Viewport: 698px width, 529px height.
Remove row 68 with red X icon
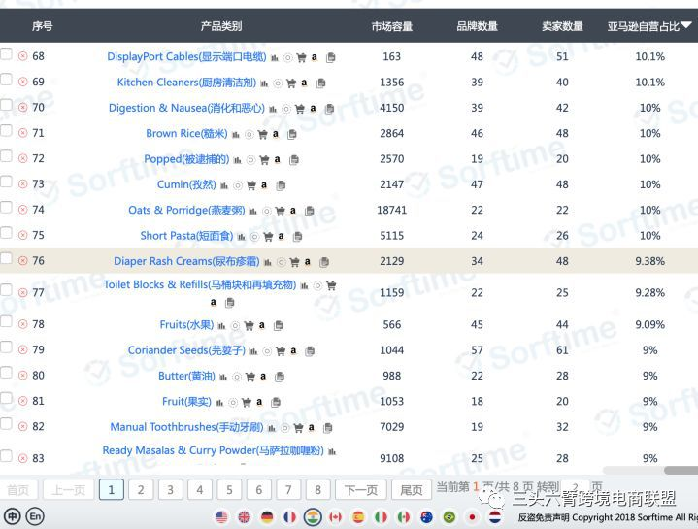[x=22, y=56]
